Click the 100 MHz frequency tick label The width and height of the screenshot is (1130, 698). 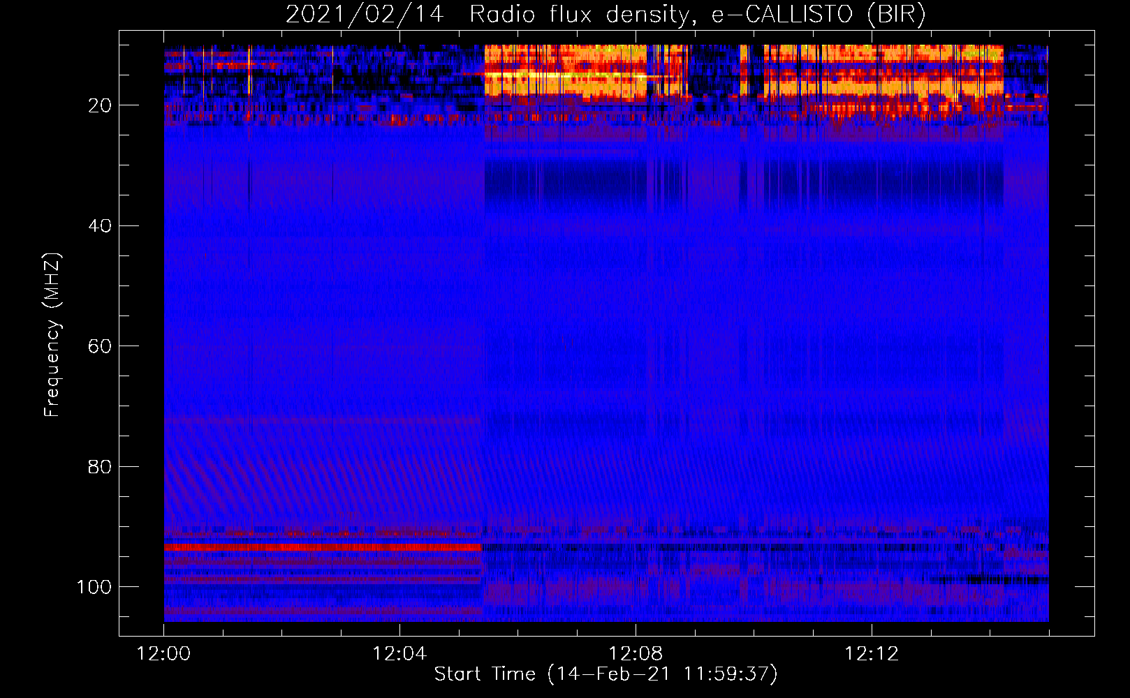pos(94,587)
